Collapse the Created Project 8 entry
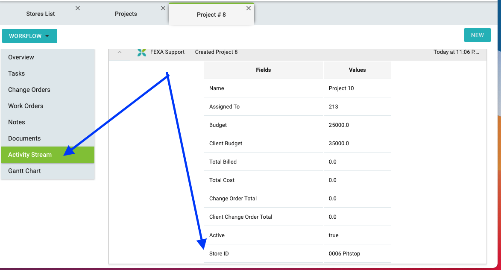 click(x=120, y=52)
